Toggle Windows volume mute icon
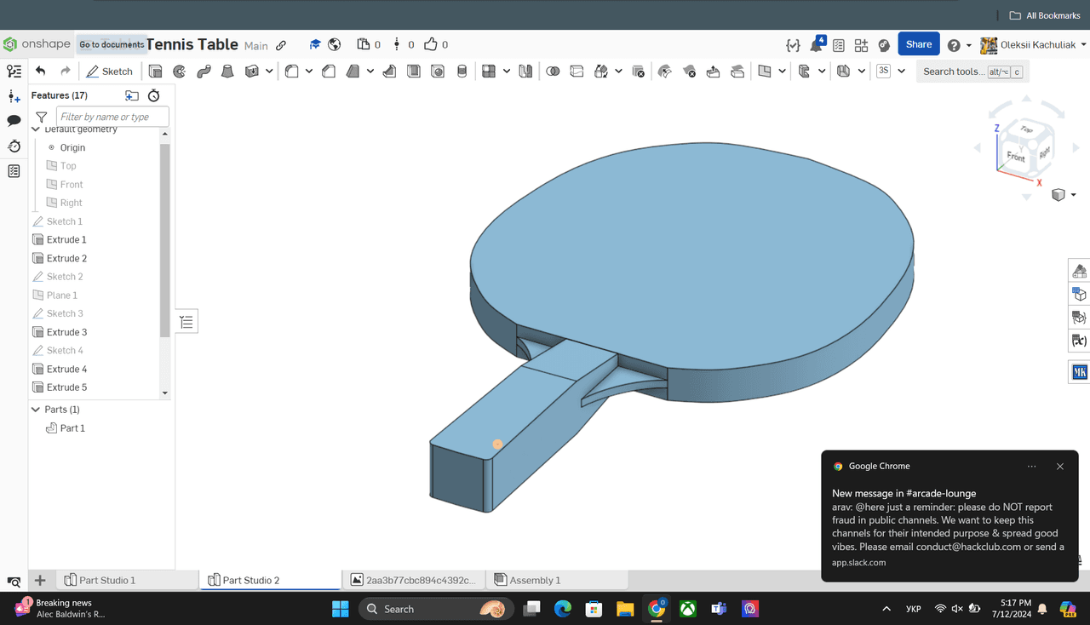This screenshot has width=1090, height=625. [x=957, y=609]
